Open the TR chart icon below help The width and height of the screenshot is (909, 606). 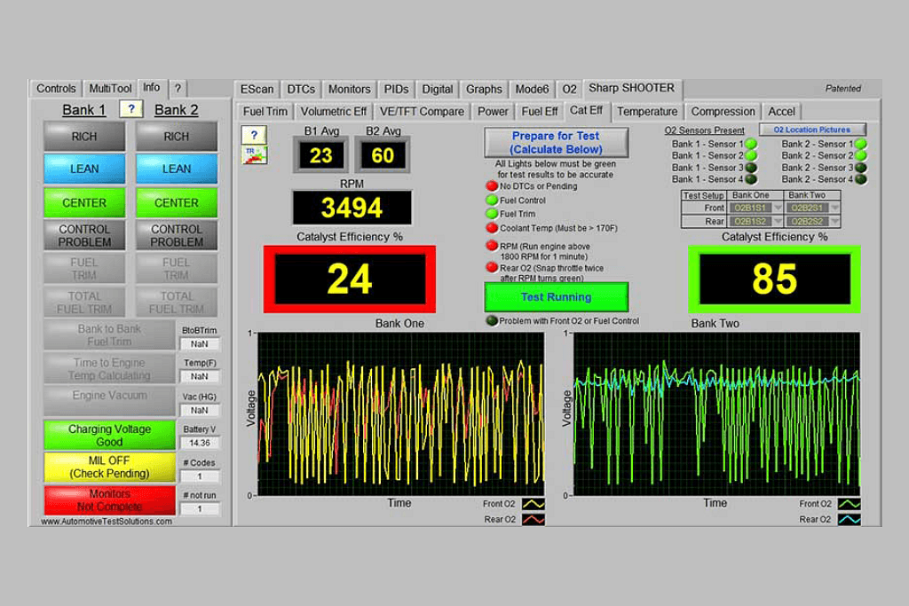(x=254, y=154)
